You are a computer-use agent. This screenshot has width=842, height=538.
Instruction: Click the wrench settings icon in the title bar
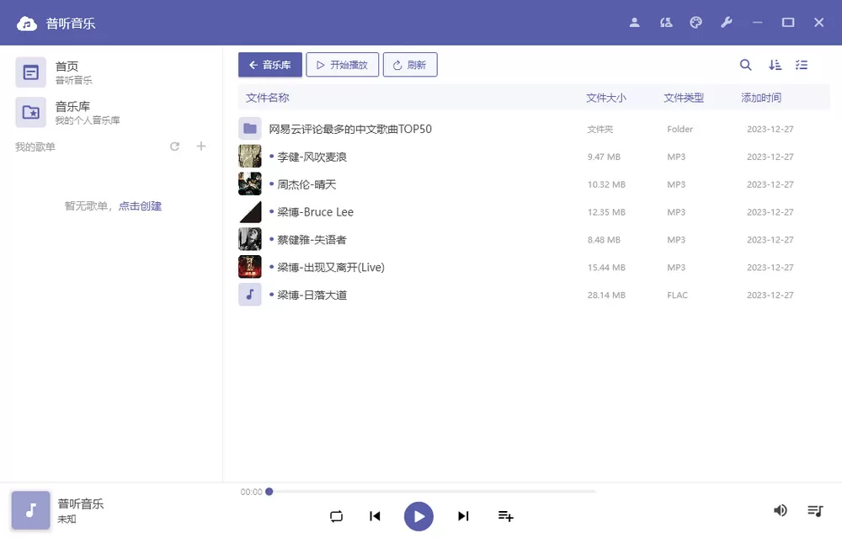tap(727, 23)
